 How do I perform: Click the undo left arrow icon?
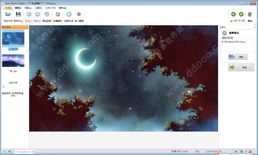[29, 14]
